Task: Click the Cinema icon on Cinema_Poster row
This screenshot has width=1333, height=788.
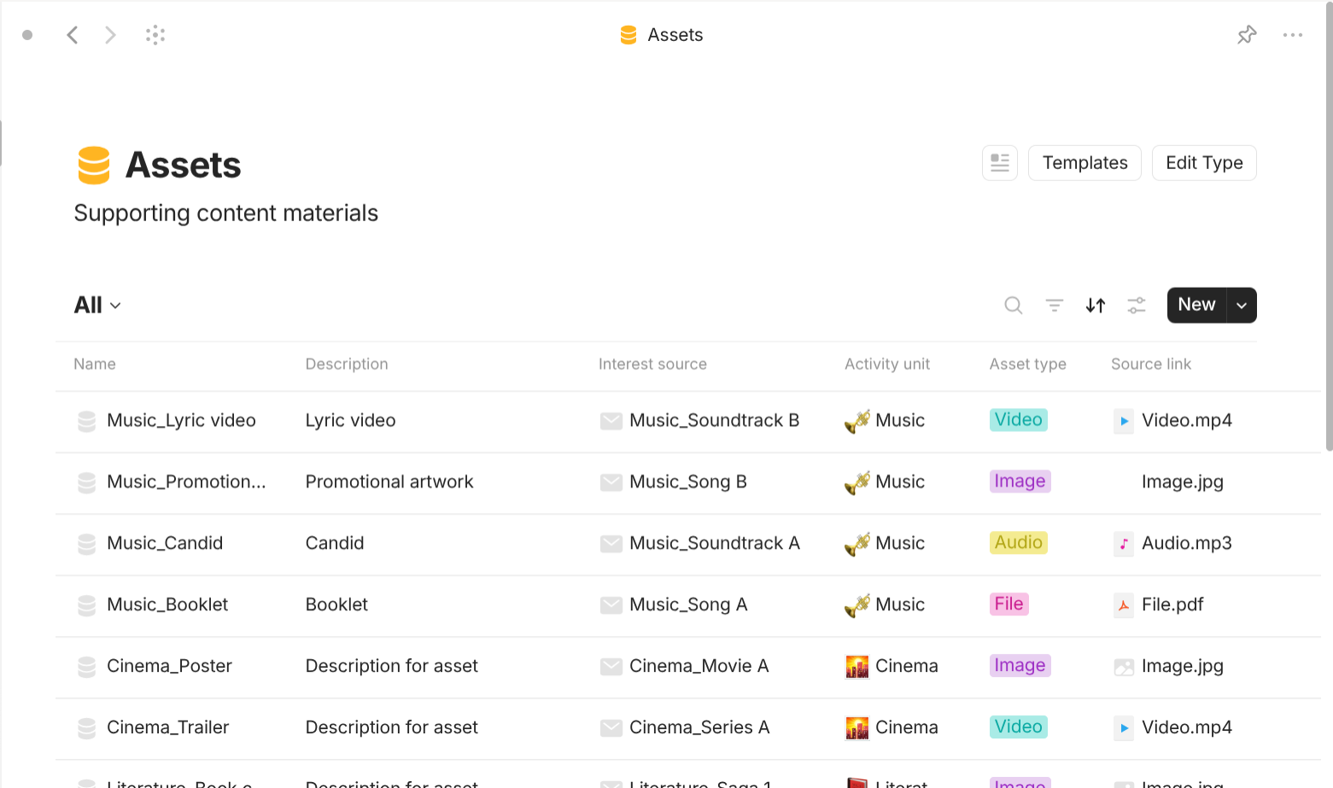Action: point(857,666)
